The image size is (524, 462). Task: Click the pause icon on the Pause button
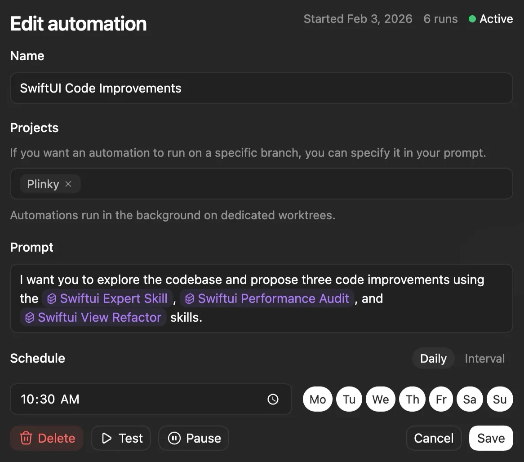tap(174, 438)
